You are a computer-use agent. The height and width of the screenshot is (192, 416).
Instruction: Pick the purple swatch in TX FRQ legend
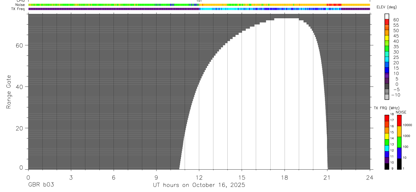(x=387, y=160)
